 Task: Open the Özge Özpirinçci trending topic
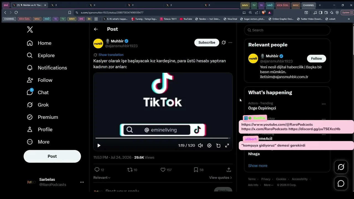coord(262,108)
